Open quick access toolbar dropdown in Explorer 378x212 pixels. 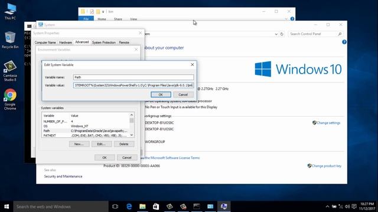(x=103, y=12)
